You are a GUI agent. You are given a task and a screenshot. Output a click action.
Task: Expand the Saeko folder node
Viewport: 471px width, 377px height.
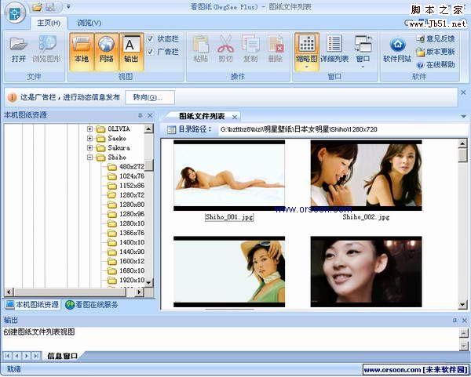89,138
